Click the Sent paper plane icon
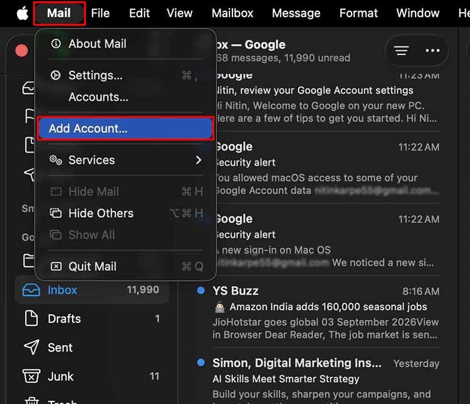The width and height of the screenshot is (470, 404). (x=31, y=348)
